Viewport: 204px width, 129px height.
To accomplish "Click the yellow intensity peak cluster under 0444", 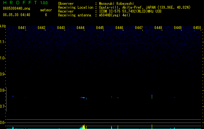I will [84, 127].
